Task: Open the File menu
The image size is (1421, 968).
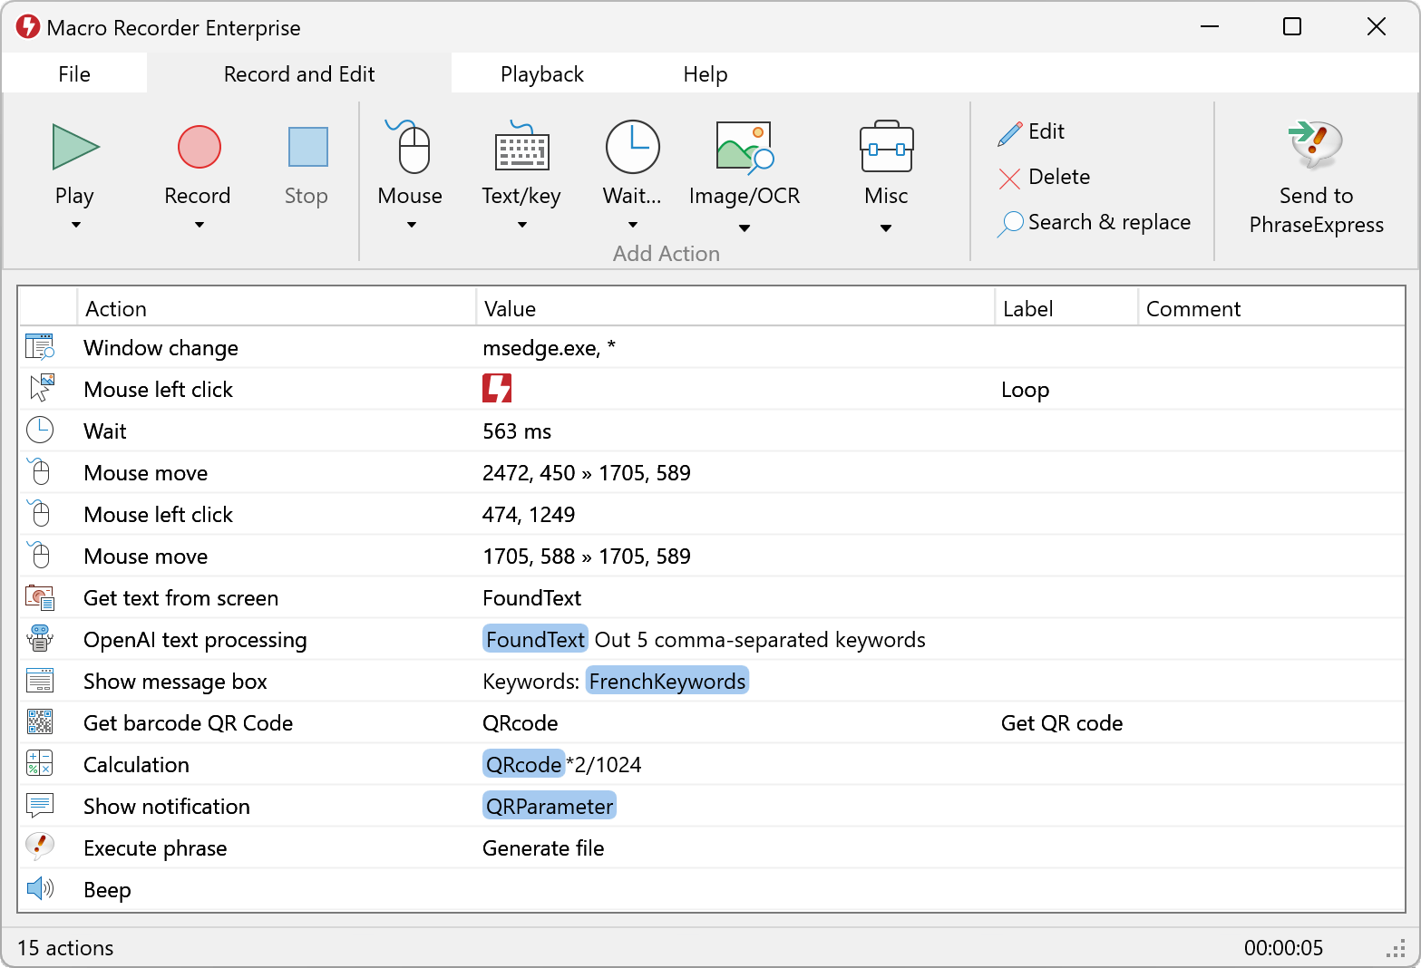Action: (74, 73)
